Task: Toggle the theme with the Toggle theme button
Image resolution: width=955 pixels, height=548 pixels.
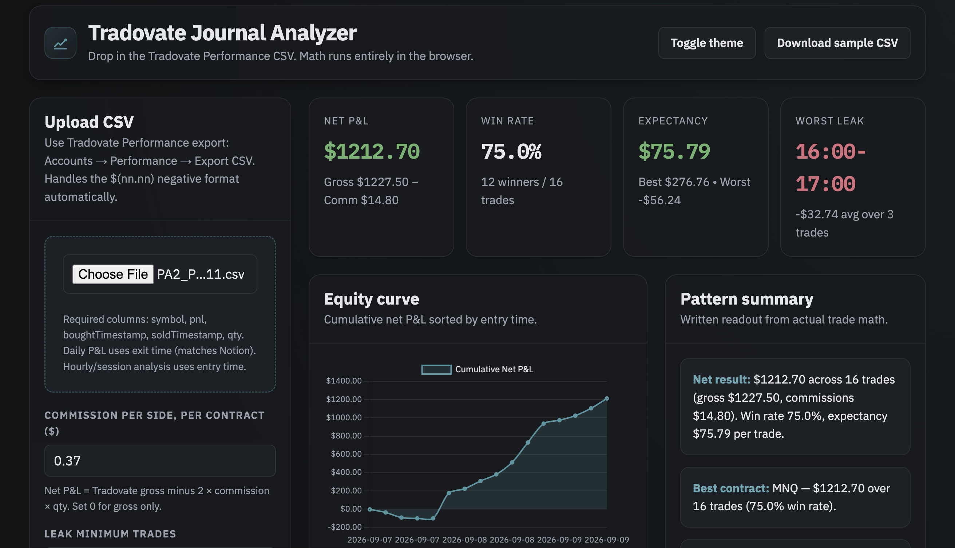Action: pyautogui.click(x=706, y=43)
